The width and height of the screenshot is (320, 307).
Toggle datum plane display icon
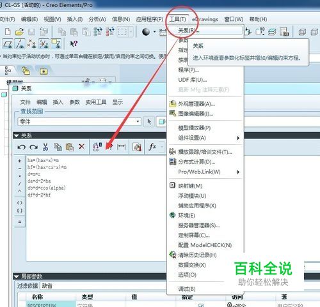pos(8,44)
